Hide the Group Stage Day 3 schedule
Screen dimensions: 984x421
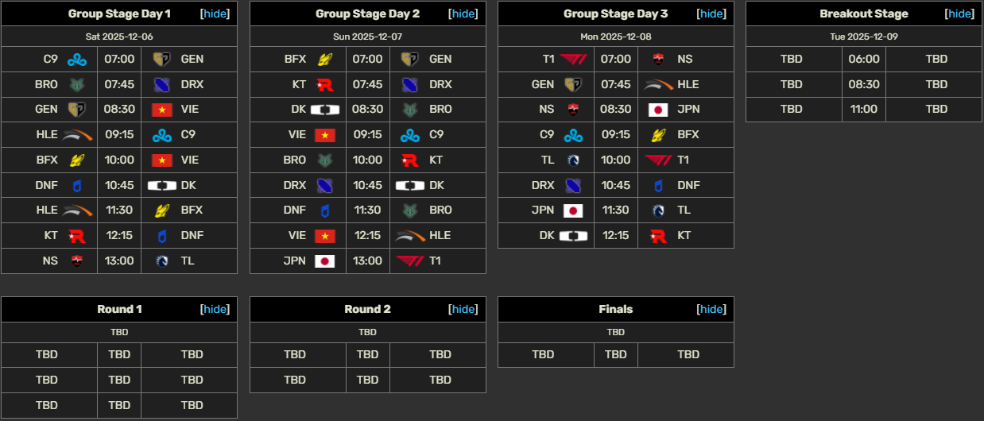[x=711, y=14]
